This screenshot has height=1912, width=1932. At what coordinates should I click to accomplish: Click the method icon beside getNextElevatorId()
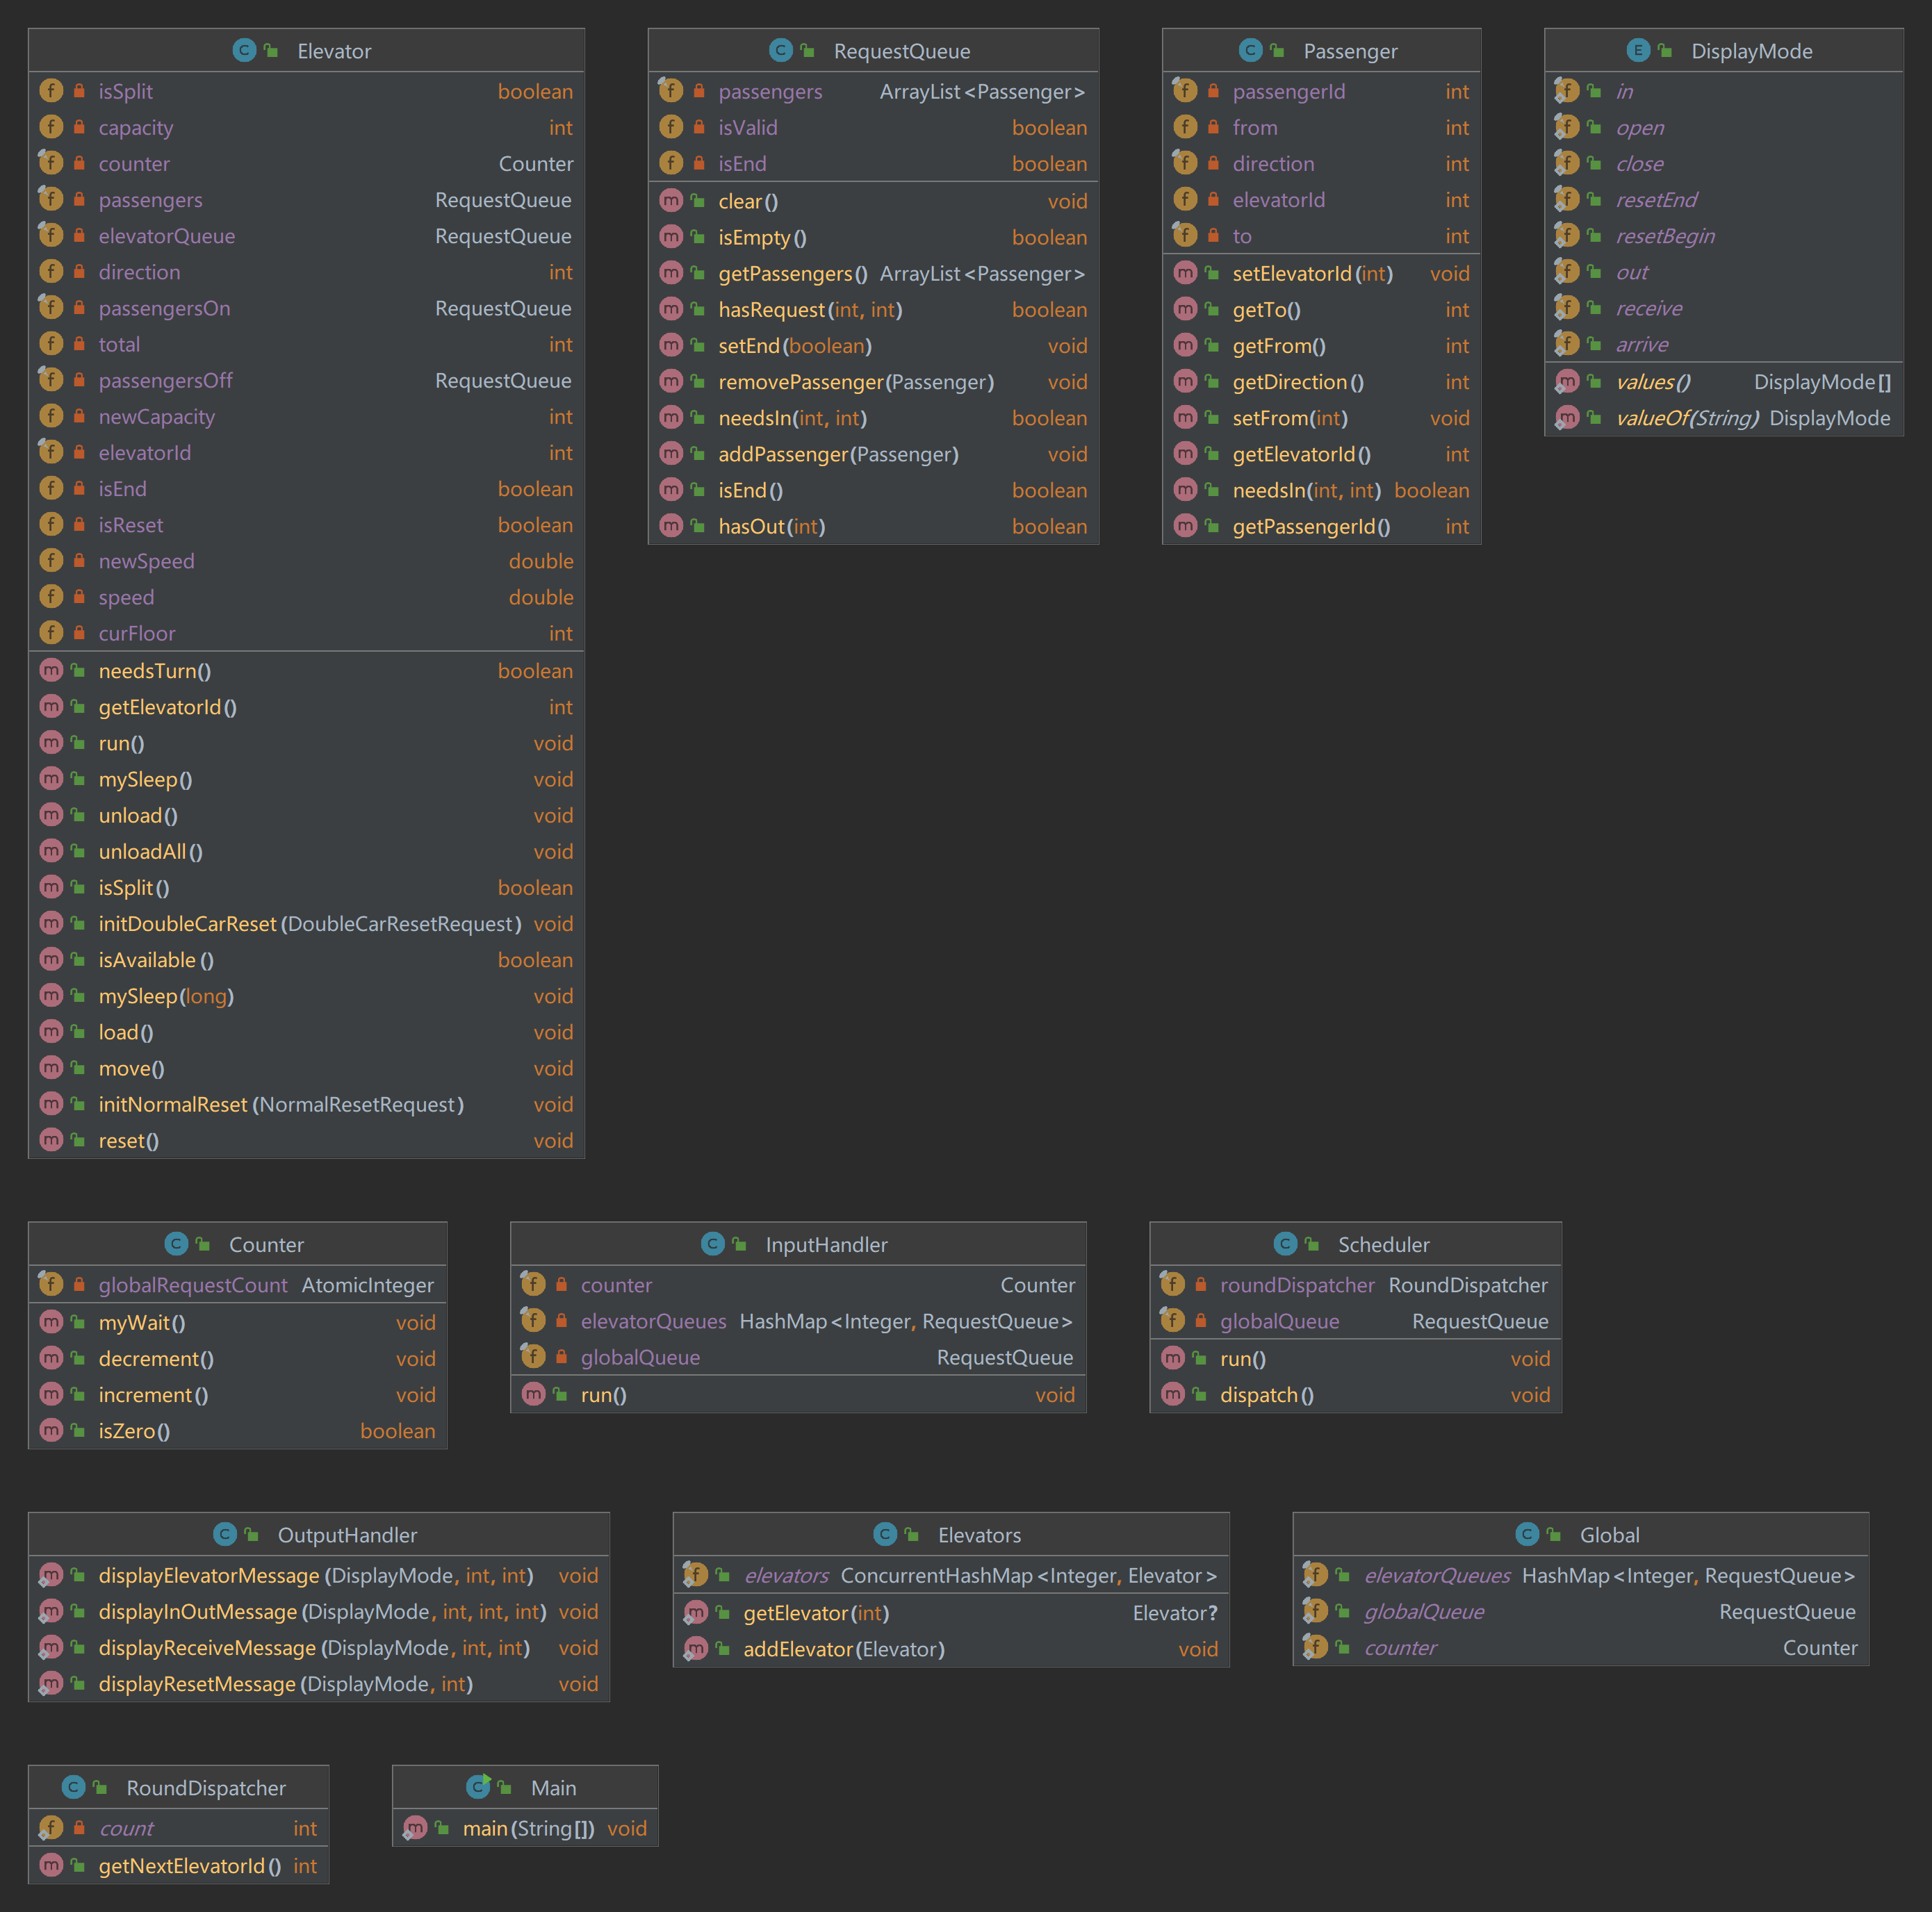[x=51, y=1865]
